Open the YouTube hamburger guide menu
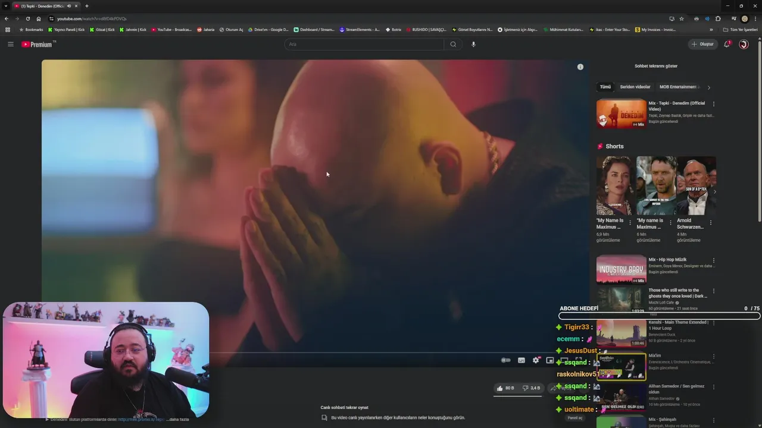 [x=10, y=44]
